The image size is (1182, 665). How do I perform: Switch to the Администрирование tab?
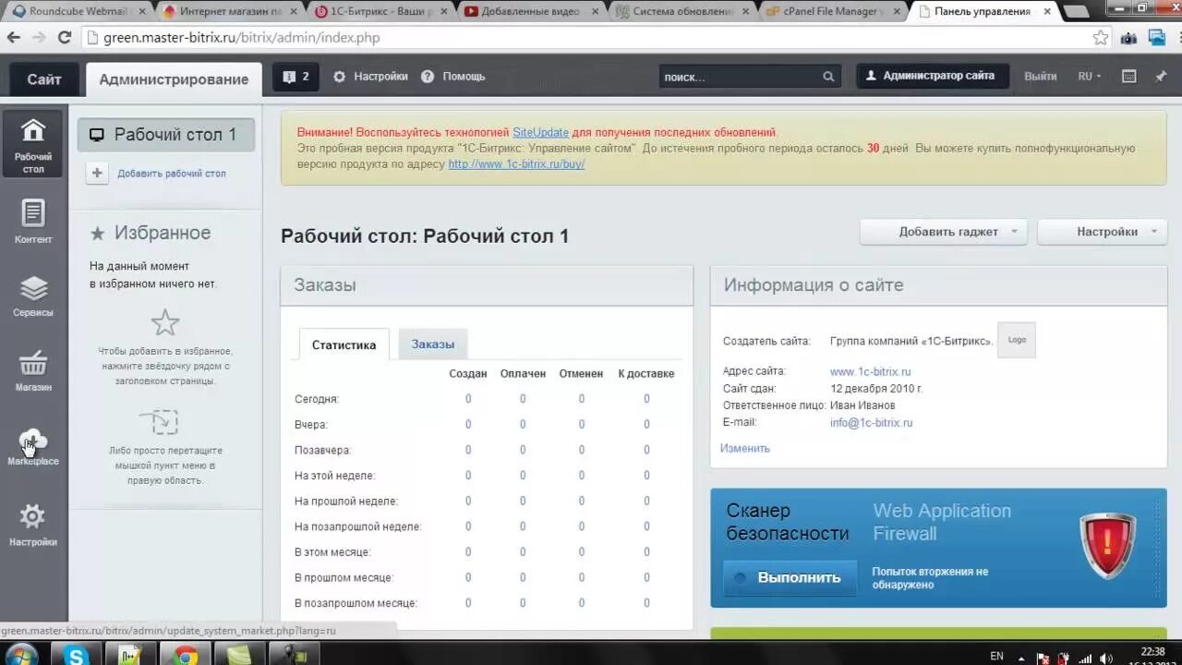[x=174, y=79]
